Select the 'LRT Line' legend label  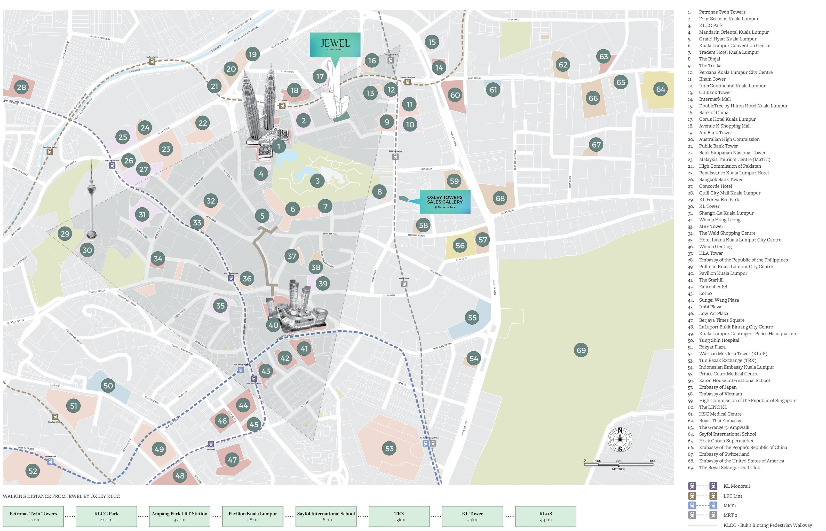733,496
